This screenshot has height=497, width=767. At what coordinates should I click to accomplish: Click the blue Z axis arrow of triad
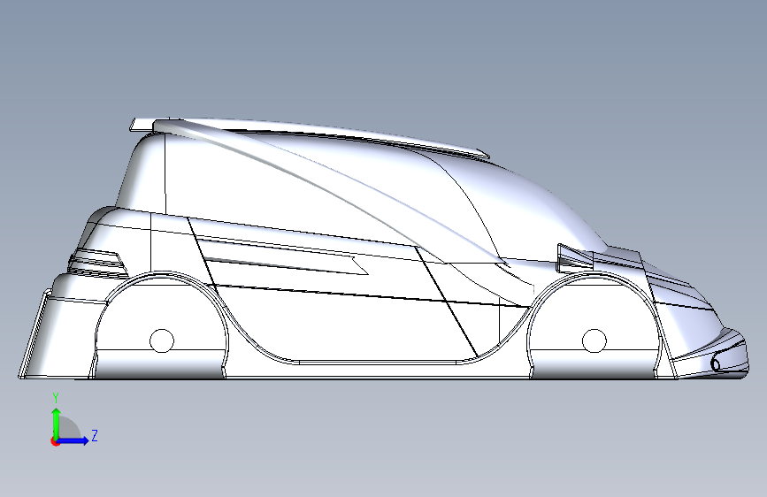pos(73,440)
